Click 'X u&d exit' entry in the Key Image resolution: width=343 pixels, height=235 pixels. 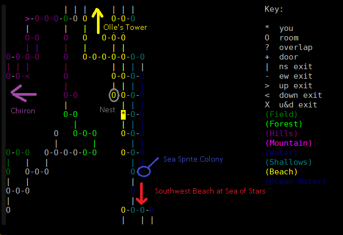291,105
